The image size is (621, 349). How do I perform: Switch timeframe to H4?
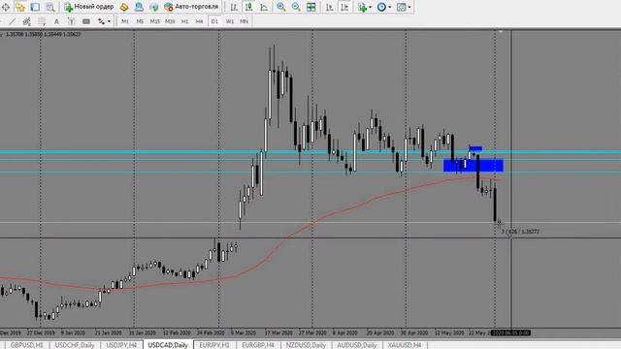coord(199,21)
